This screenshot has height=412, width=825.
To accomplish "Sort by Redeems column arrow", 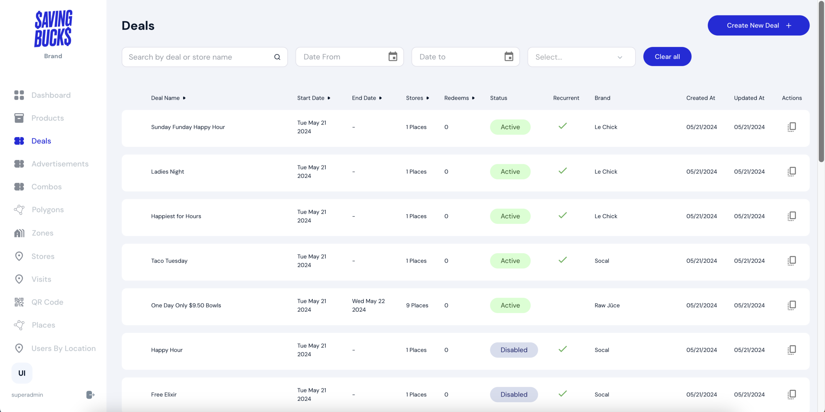I will (x=473, y=98).
